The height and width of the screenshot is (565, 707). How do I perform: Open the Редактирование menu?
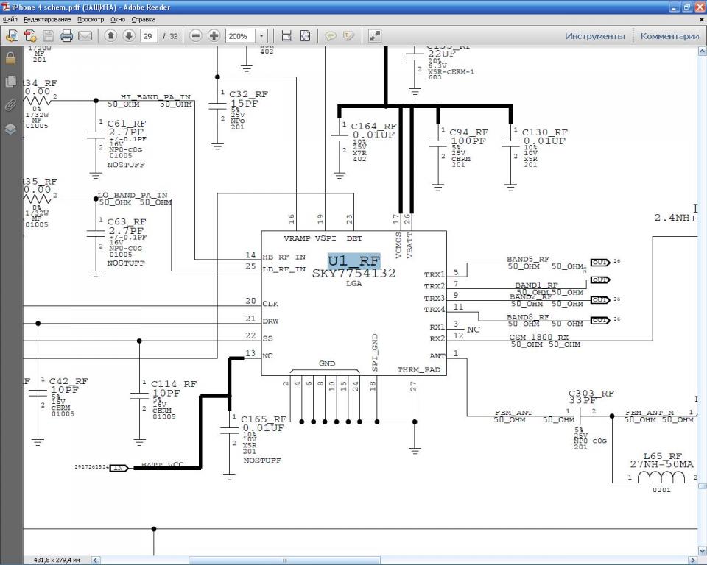click(x=47, y=19)
